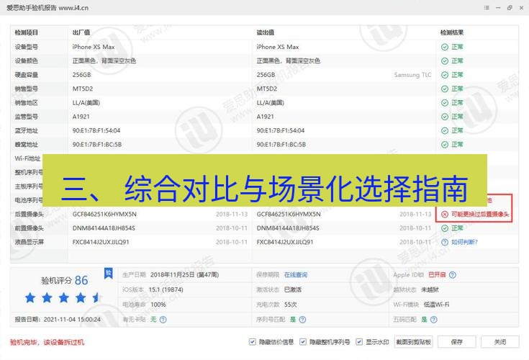Click the green check icon in 蓝牙地址 row
The image size is (529, 360).
tap(445, 130)
